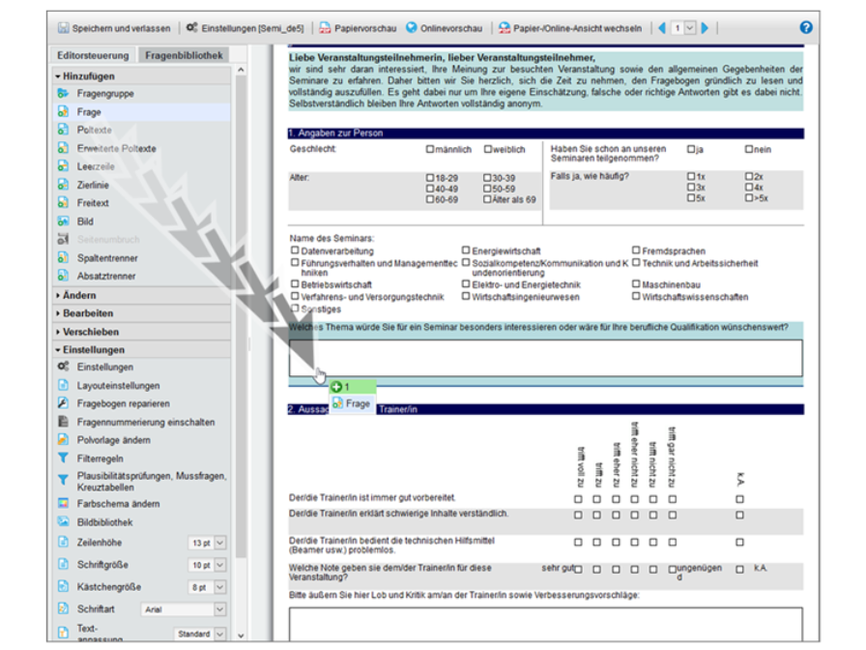Open the page number selector in the toolbar
Viewport: 866px width, 650px height.
click(x=688, y=27)
